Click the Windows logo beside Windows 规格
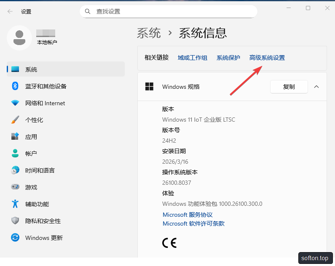 pyautogui.click(x=149, y=87)
